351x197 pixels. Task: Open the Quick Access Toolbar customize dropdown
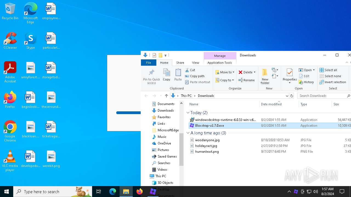165,55
